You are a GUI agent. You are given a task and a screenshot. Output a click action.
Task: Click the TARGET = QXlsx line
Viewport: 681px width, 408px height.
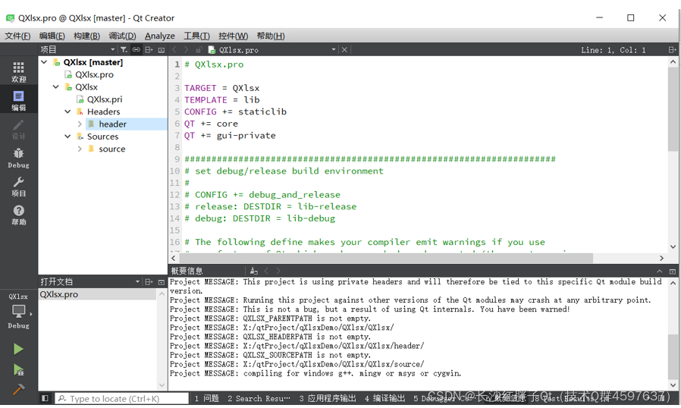tap(222, 88)
